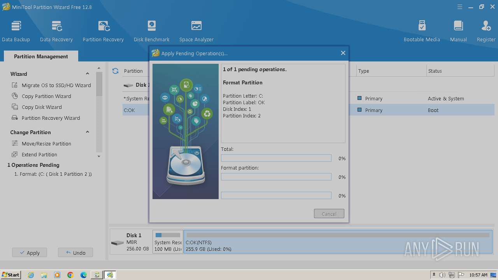The image size is (498, 280).
Task: Collapse the Wizard section
Action: tap(87, 74)
